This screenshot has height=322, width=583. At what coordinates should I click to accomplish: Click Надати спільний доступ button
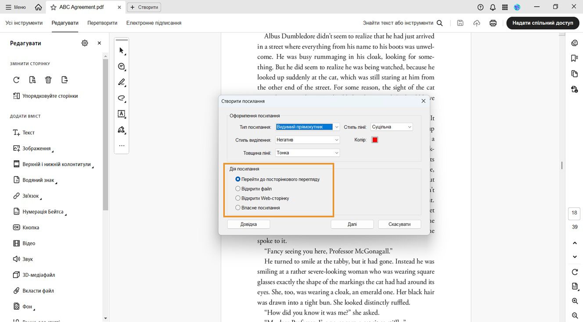coord(543,23)
